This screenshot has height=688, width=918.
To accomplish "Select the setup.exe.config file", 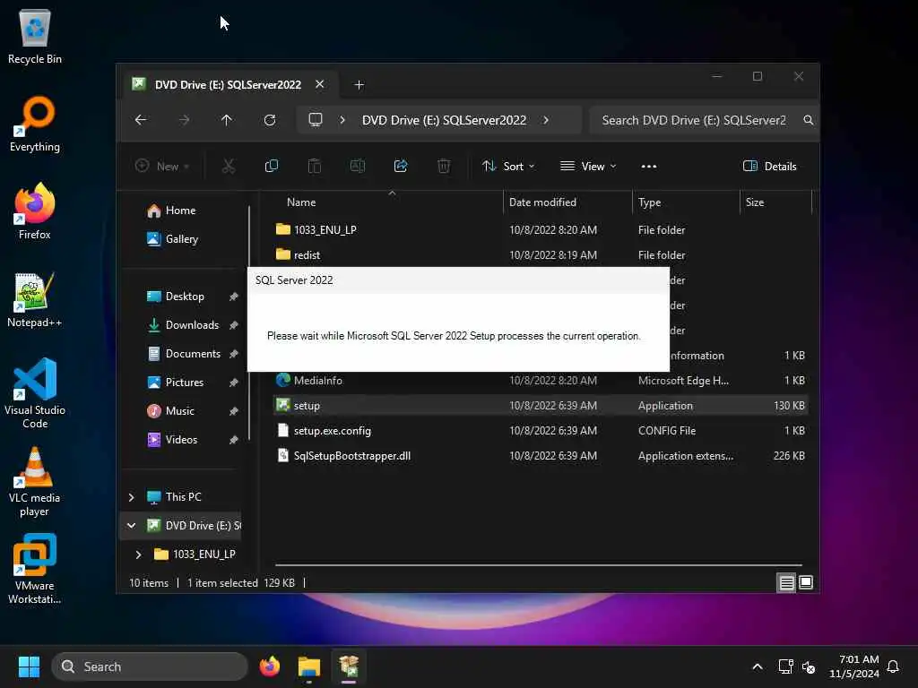I will click(541, 431).
